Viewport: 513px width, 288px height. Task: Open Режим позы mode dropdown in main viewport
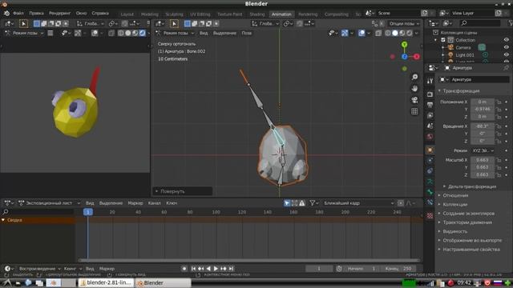(175, 33)
